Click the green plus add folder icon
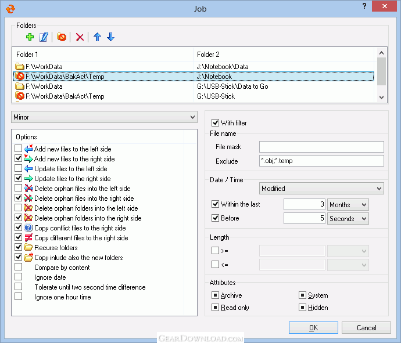Screen dimensions: 401x343 (x=30, y=37)
